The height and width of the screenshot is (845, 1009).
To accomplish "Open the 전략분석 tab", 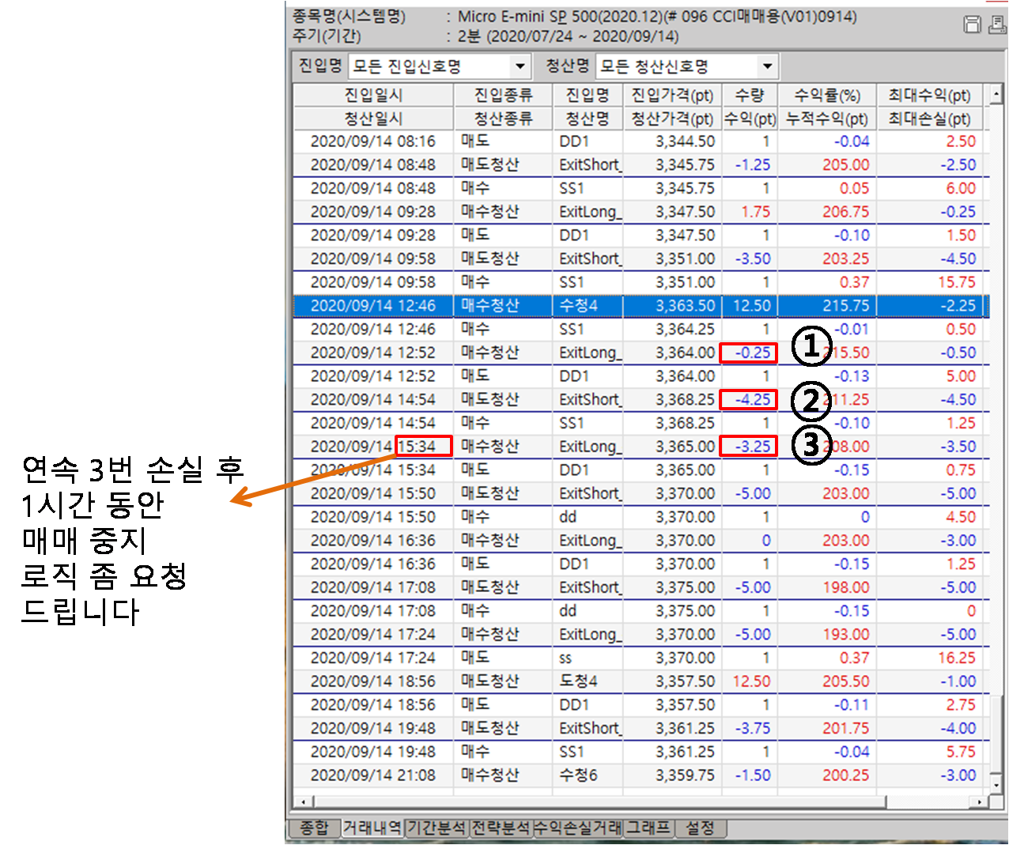I will click(x=501, y=828).
